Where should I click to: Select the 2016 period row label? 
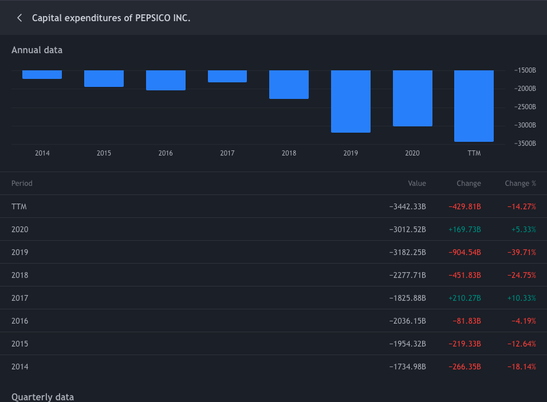click(x=20, y=321)
